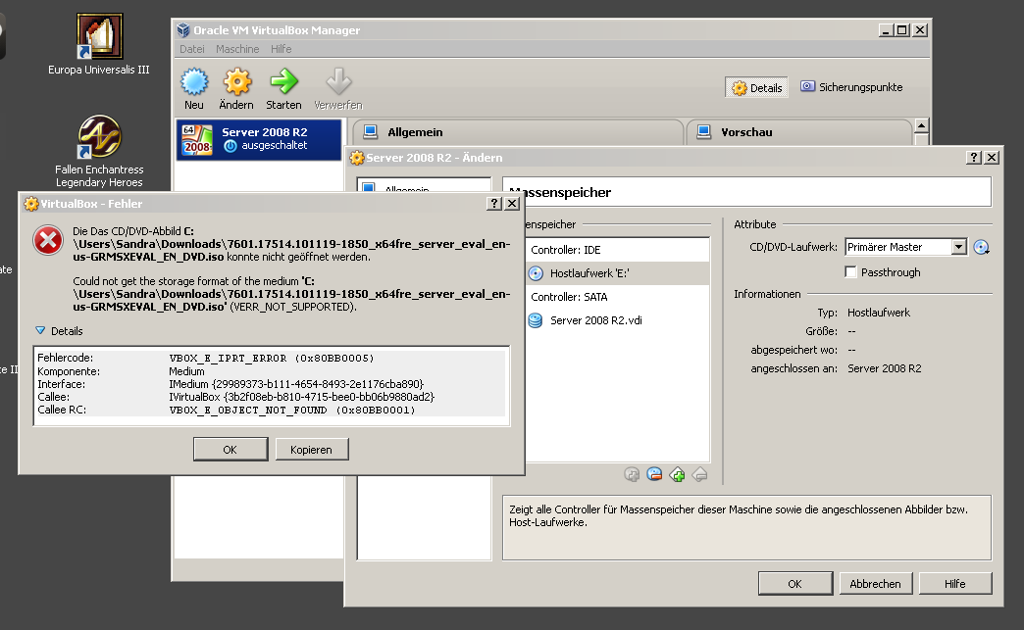Open the Hilfe menu in VirtualBox Manager
This screenshot has height=630, width=1024.
[x=282, y=49]
